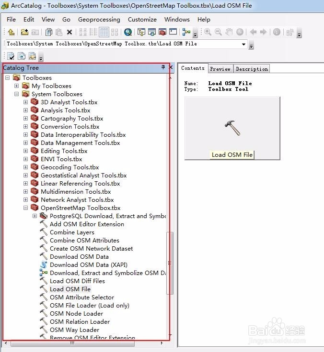Expand the PostgreSQL Download toolset
The image size is (324, 352).
click(x=35, y=216)
